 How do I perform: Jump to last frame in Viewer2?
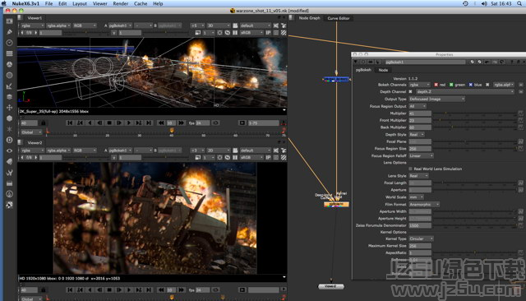pos(149,289)
